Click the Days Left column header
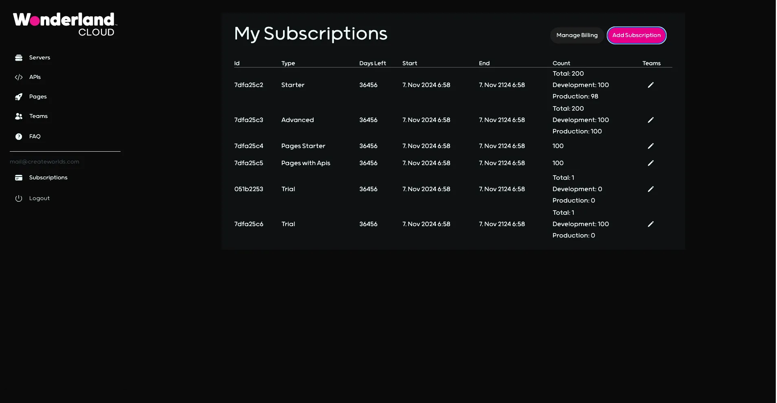Image resolution: width=777 pixels, height=403 pixels. click(373, 63)
